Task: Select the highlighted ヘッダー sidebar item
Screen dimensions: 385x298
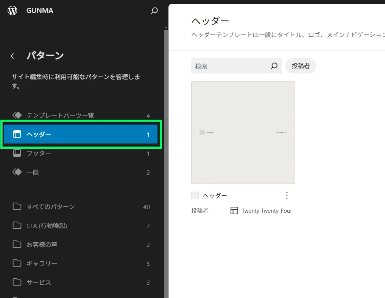Action: (x=81, y=134)
